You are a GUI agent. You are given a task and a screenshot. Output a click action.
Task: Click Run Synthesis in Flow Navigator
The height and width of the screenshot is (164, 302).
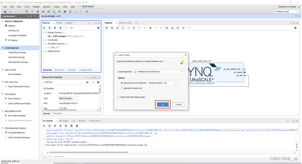tap(15, 99)
